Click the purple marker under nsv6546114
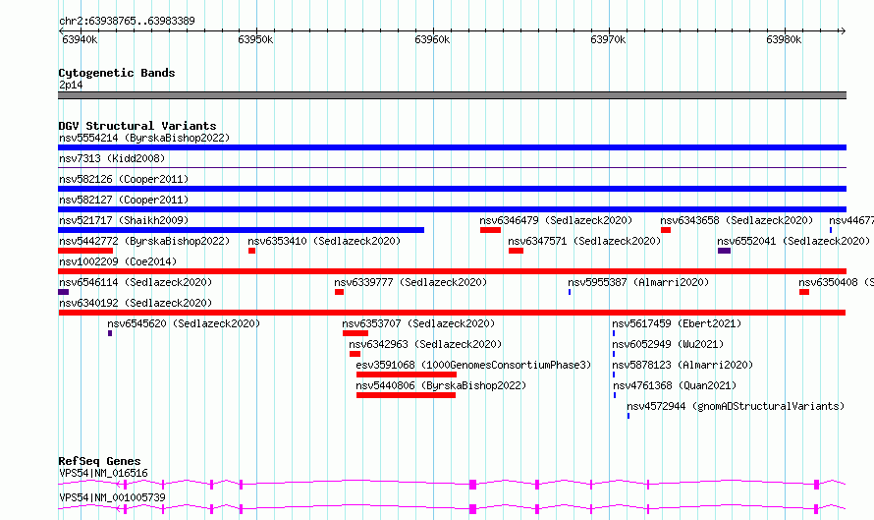The image size is (874, 520). coord(64,292)
